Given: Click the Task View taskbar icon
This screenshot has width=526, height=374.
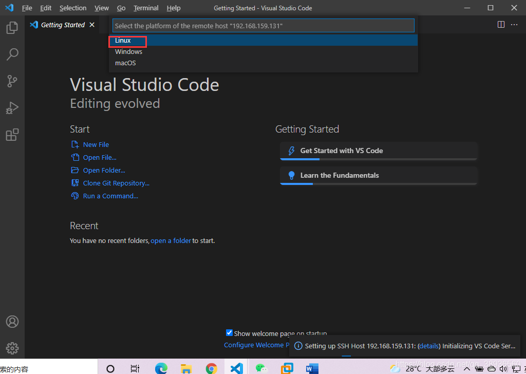Looking at the screenshot, I should 135,369.
